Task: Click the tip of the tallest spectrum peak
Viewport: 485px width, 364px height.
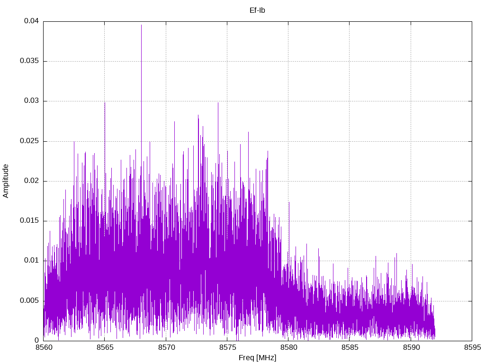Action: point(141,25)
